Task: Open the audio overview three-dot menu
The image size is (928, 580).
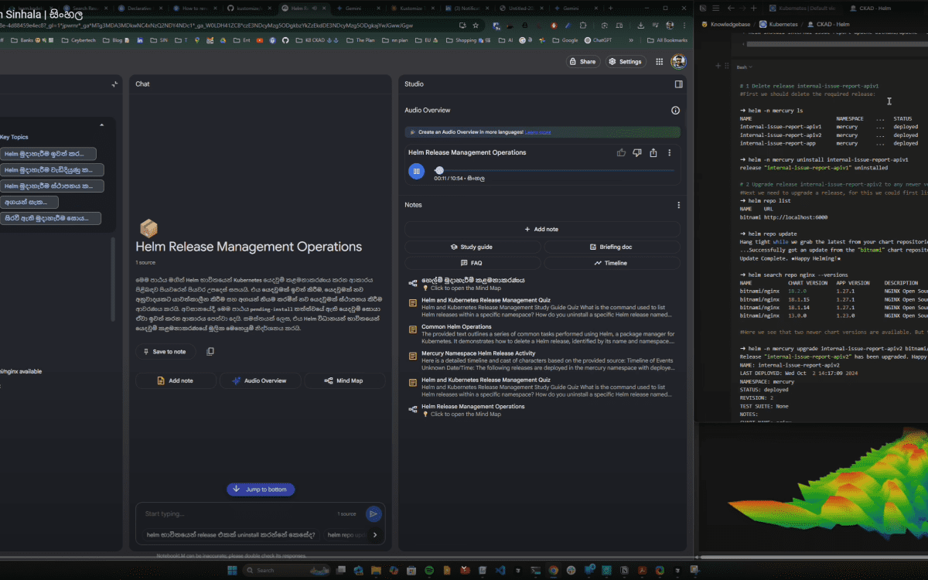Action: [670, 152]
